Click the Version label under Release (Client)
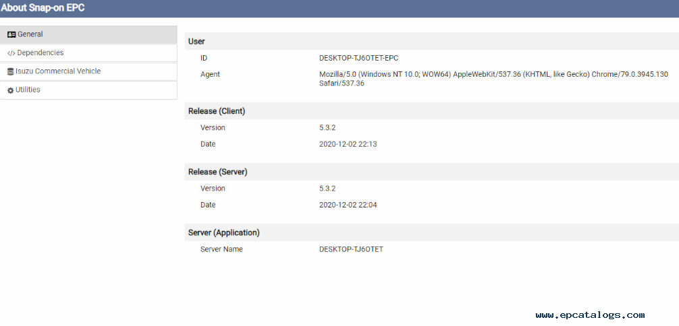Screen dimensions: 679x326 [x=213, y=128]
